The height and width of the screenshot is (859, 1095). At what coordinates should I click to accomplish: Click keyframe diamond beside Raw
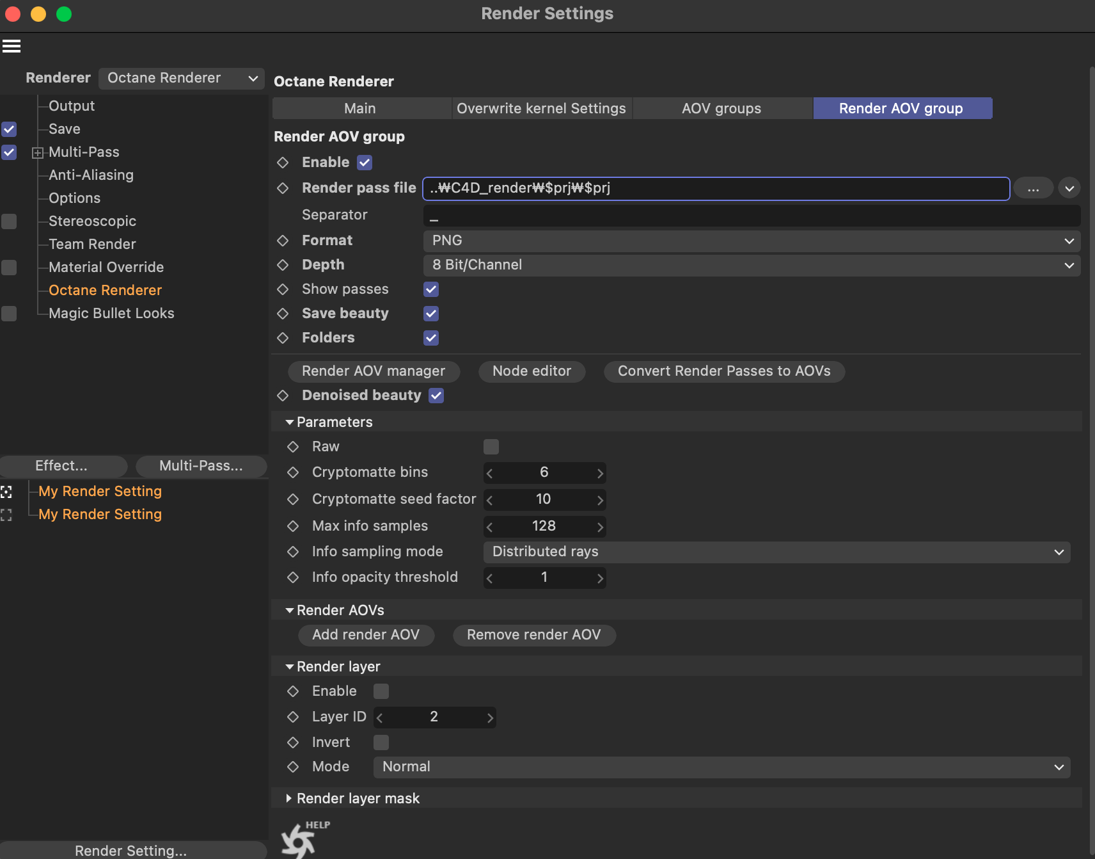point(293,447)
